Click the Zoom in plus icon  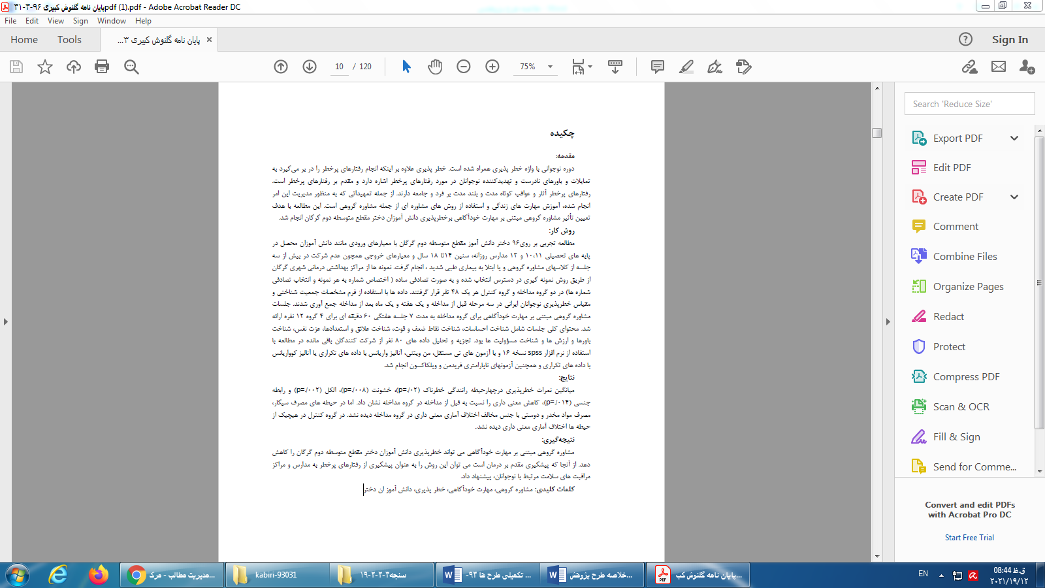point(492,67)
